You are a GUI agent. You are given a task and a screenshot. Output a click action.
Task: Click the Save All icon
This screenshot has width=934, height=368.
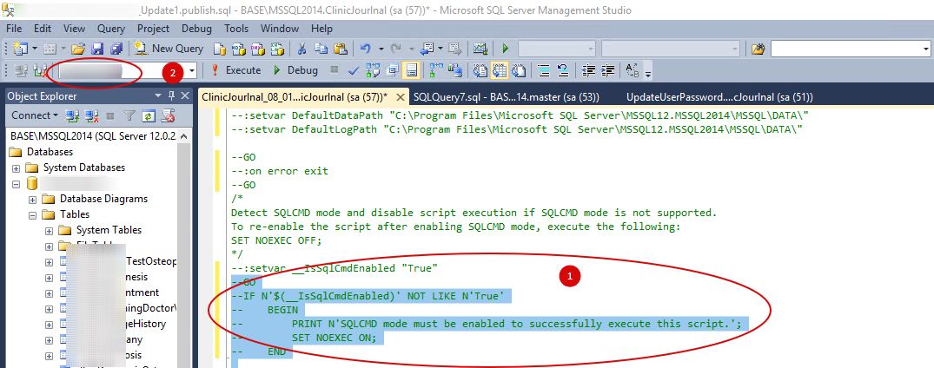click(x=116, y=49)
